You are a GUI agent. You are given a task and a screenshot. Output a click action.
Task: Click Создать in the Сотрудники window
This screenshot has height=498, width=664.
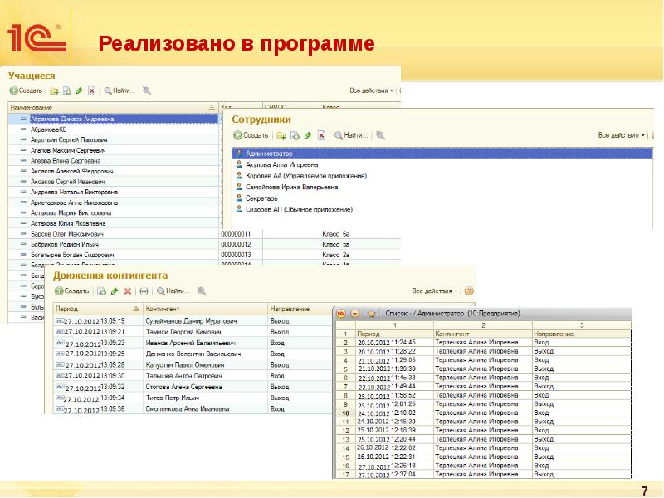(251, 135)
